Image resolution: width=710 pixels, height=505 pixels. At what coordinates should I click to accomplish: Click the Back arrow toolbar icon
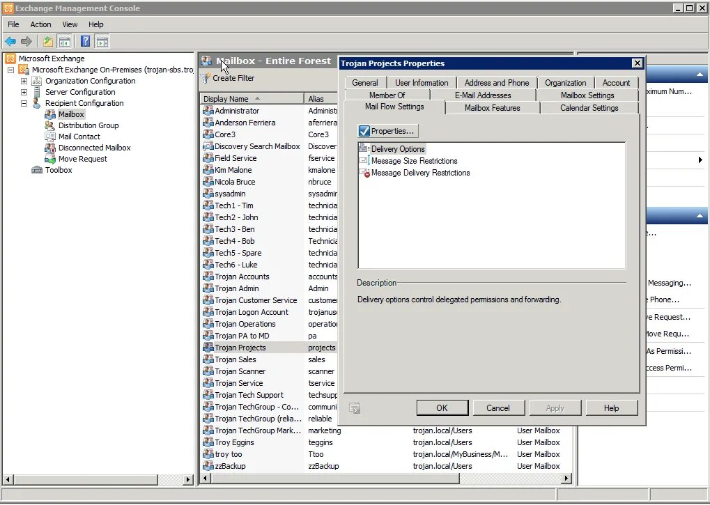coord(10,42)
